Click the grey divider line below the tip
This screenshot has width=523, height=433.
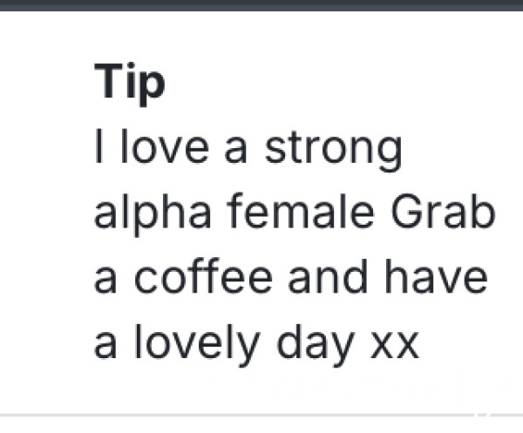click(261, 415)
